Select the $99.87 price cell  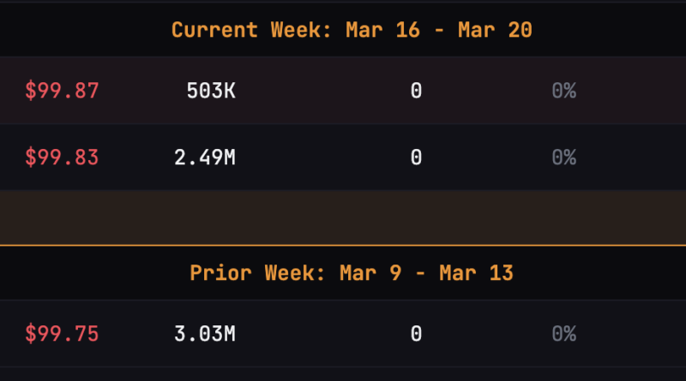tap(62, 91)
